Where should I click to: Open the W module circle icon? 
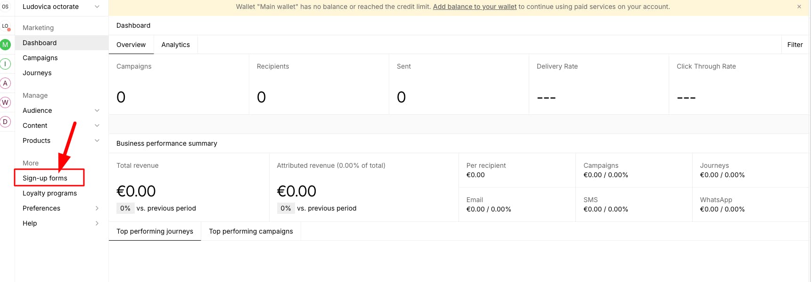pos(5,102)
